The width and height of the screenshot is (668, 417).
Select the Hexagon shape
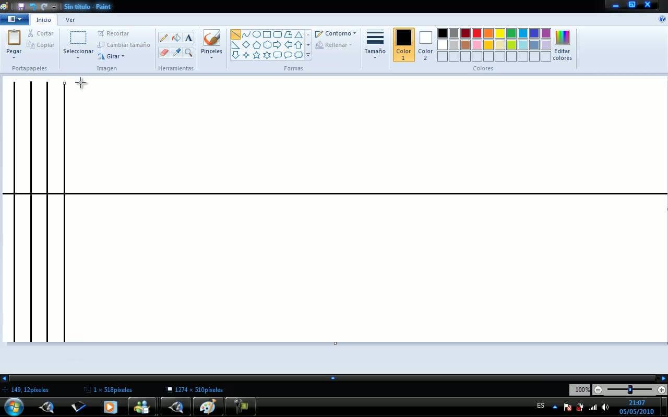pyautogui.click(x=267, y=45)
